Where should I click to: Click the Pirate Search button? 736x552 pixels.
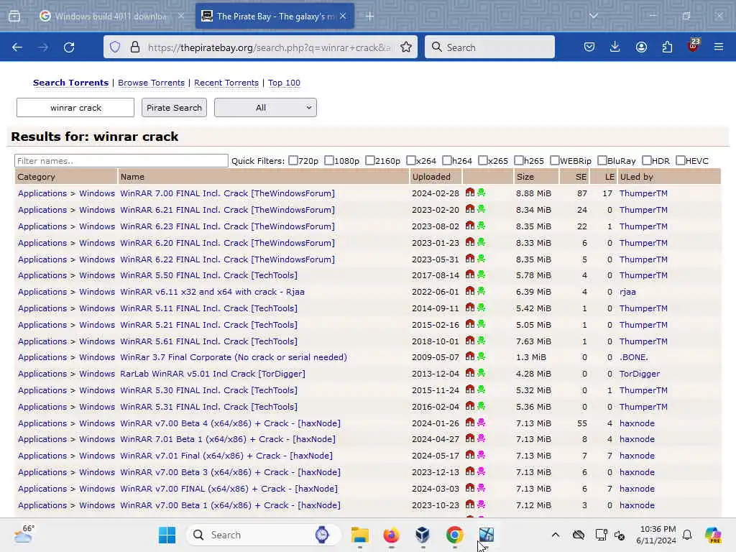coord(174,108)
